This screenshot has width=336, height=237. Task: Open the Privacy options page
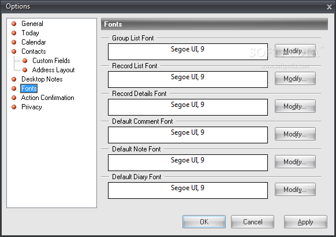pos(32,107)
